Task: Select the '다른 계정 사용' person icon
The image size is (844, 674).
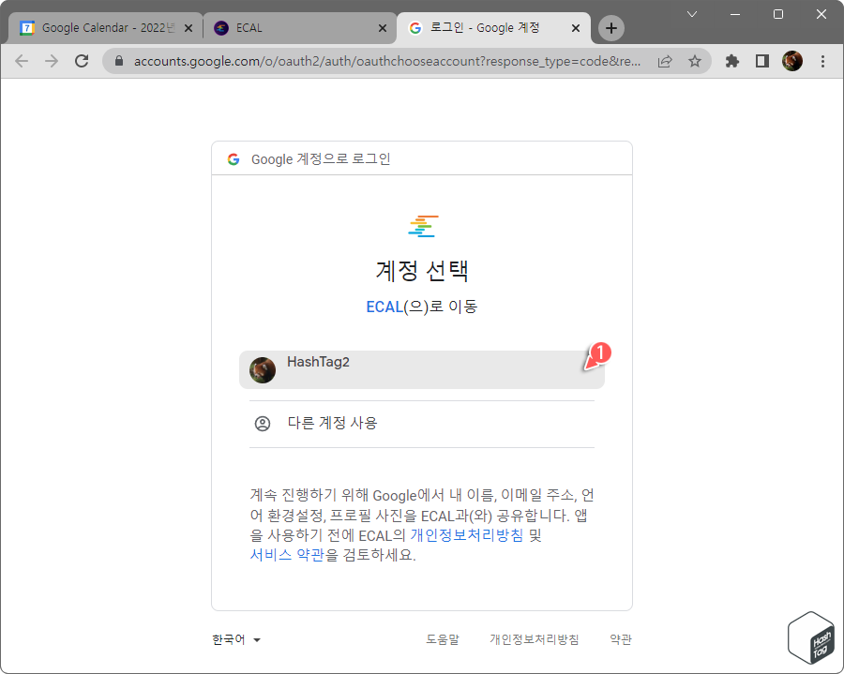Action: [x=263, y=423]
